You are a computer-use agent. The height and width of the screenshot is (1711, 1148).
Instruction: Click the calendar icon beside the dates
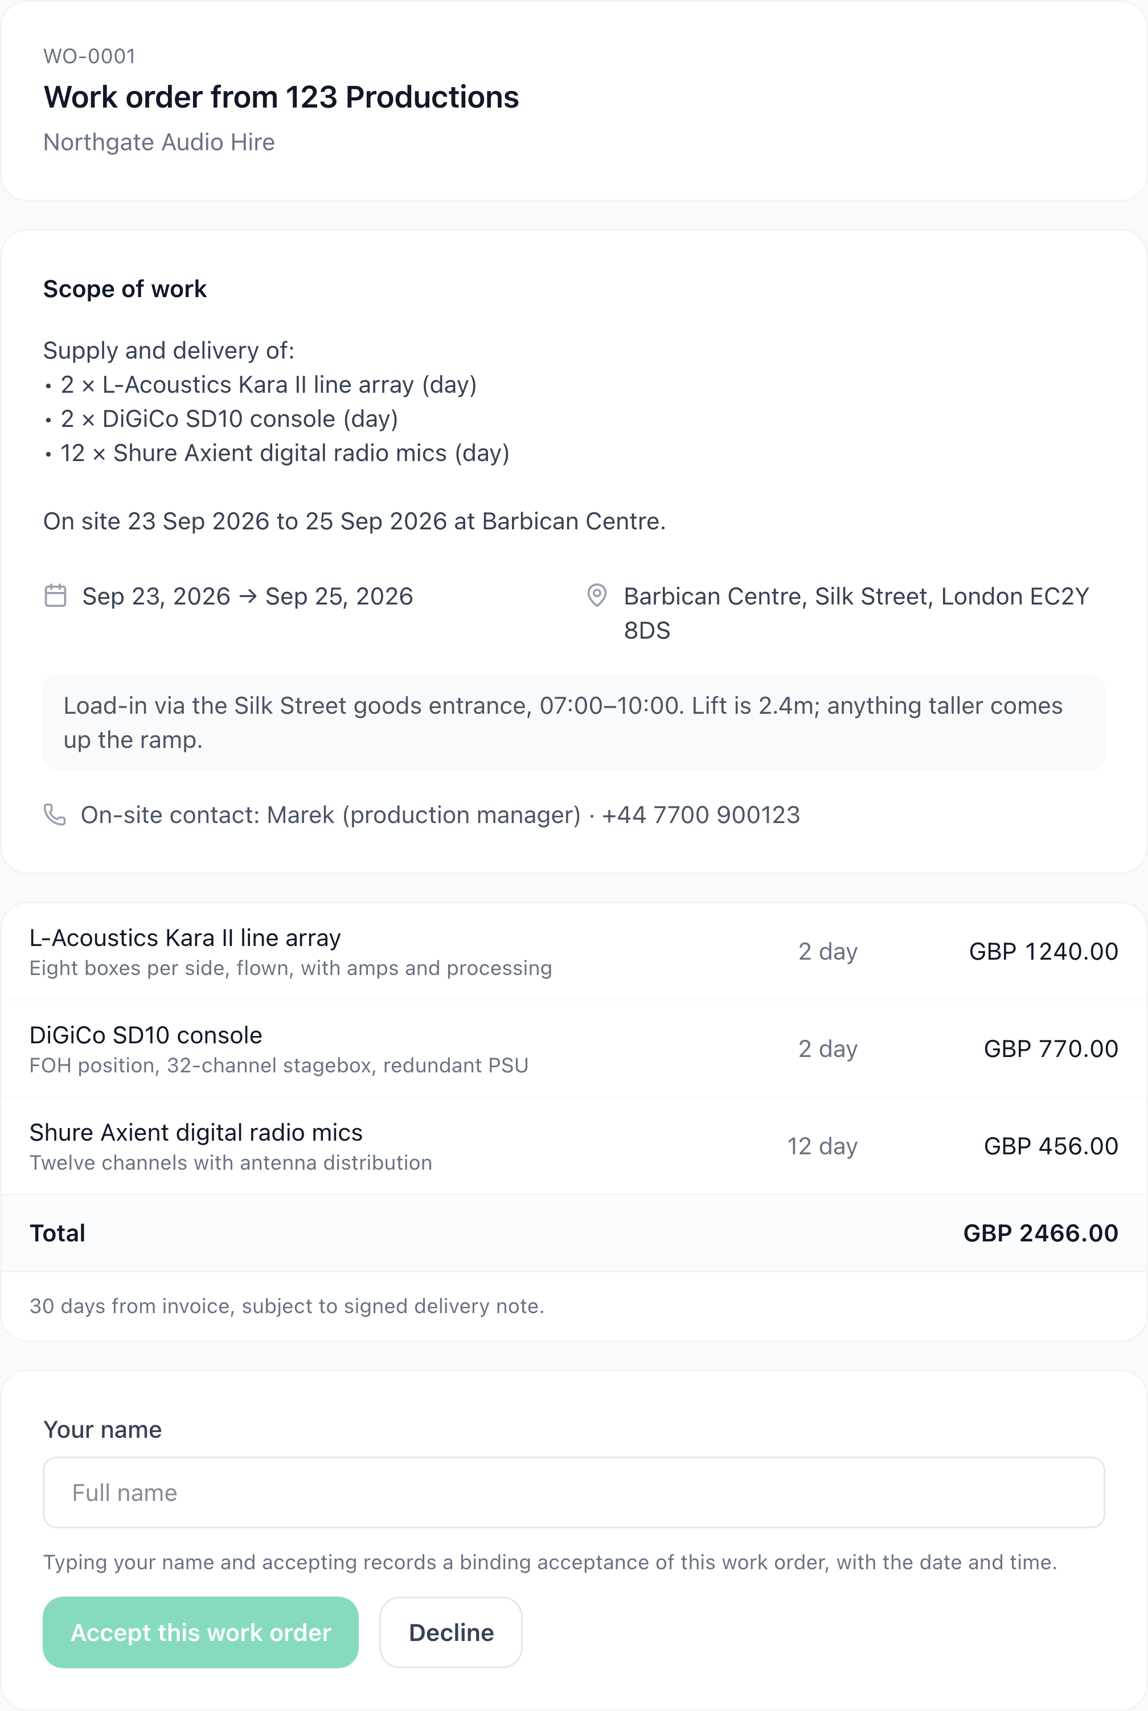coord(56,596)
